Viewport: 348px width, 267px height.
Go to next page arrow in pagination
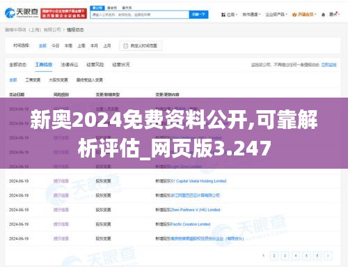click(x=328, y=256)
